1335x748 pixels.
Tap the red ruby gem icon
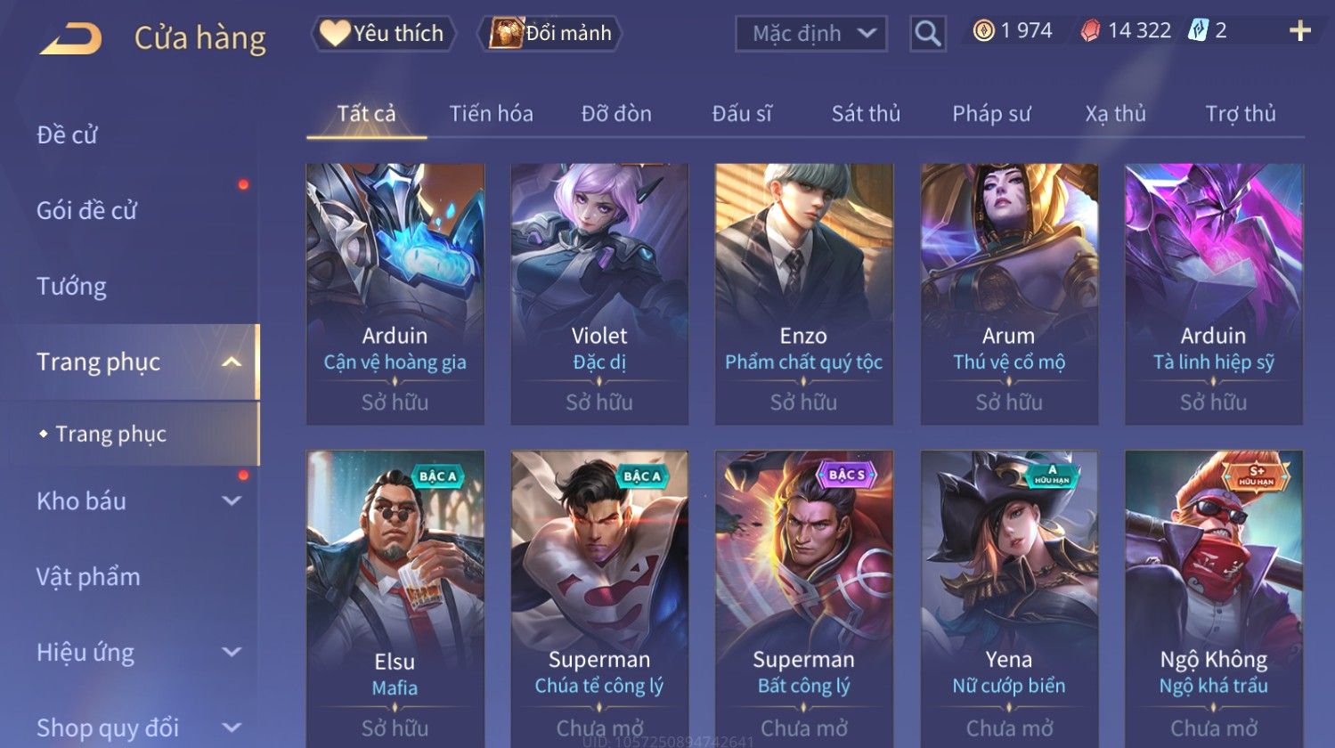[x=1090, y=31]
